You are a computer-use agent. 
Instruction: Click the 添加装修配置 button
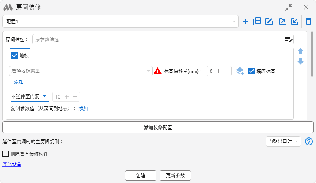(158, 127)
